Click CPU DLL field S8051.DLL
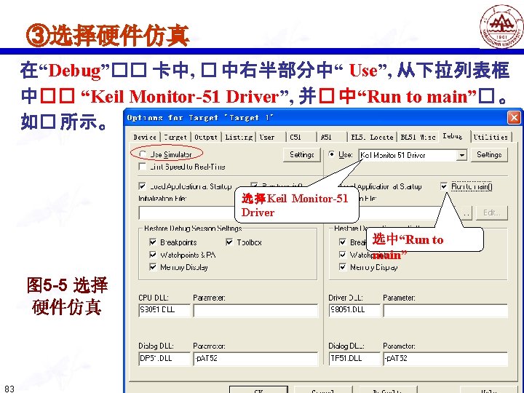Image resolution: width=524 pixels, height=393 pixels. (x=164, y=310)
